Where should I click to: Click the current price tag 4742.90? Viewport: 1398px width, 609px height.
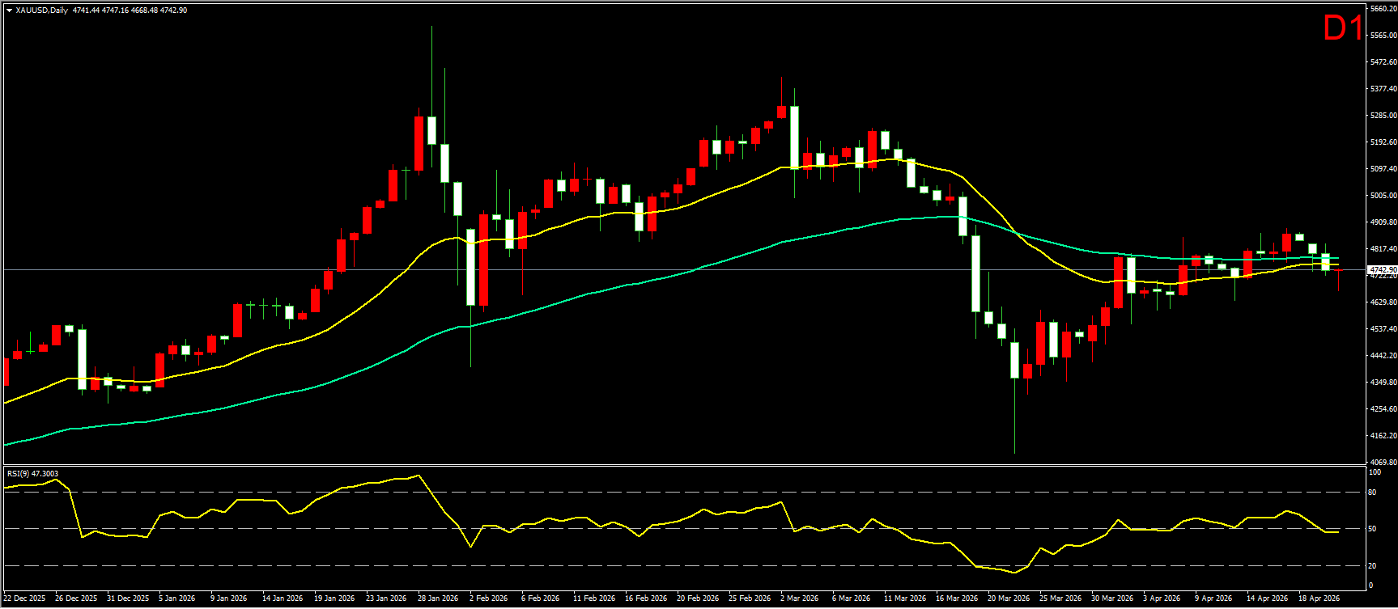coord(1382,269)
